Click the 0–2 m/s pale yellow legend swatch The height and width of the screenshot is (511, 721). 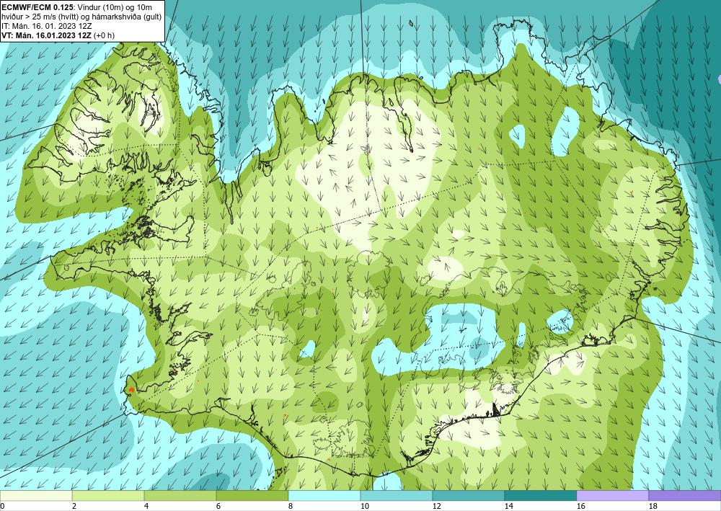[x=36, y=495]
